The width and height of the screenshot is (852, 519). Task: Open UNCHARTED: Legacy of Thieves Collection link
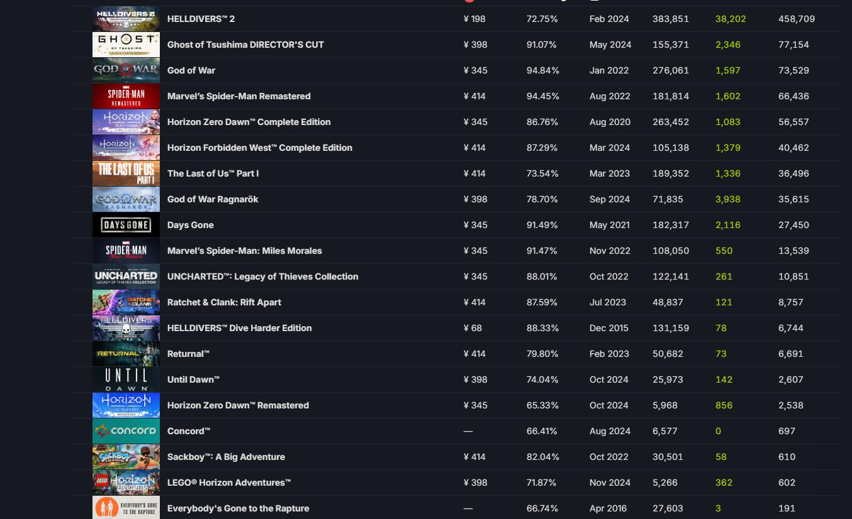click(262, 276)
